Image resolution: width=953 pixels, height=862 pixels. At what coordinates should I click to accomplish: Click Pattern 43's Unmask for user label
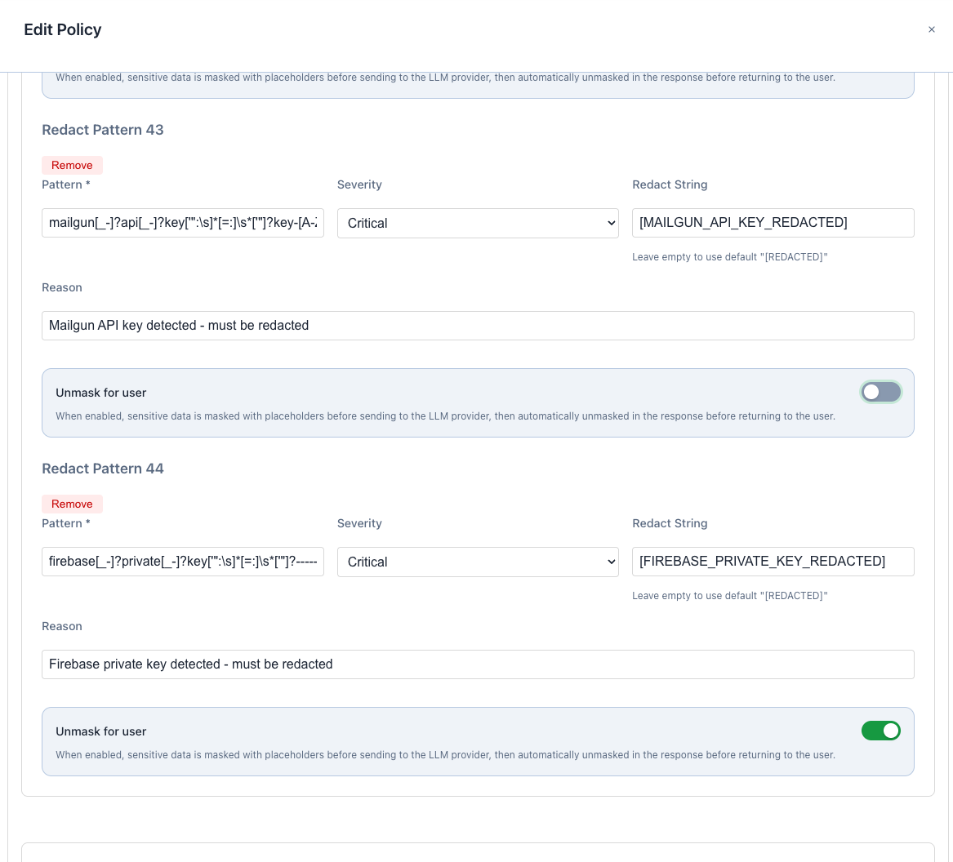pyautogui.click(x=101, y=393)
